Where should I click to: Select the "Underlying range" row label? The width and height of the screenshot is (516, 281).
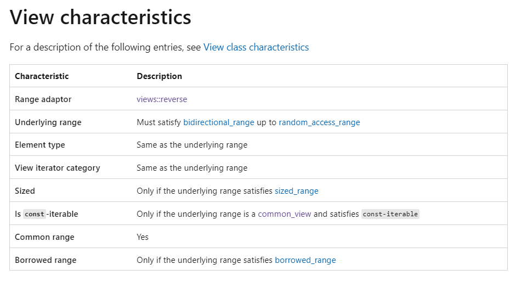point(48,122)
